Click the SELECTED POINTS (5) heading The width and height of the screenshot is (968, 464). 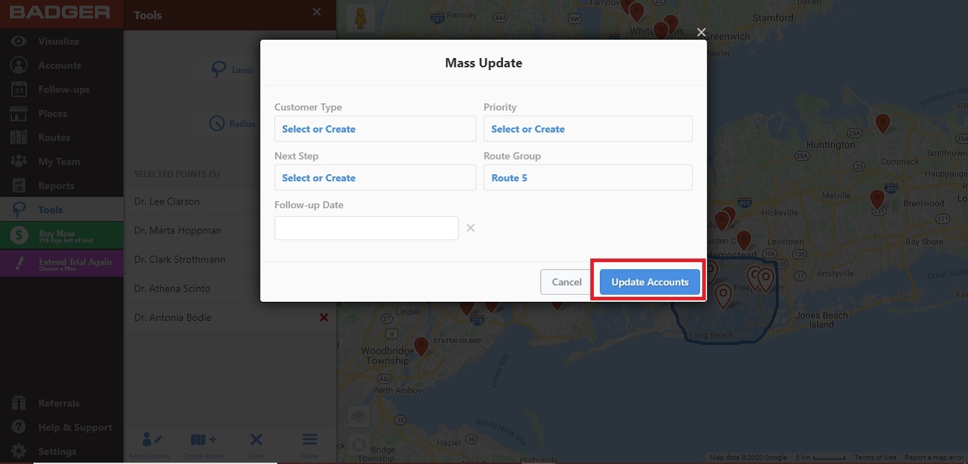pyautogui.click(x=176, y=174)
